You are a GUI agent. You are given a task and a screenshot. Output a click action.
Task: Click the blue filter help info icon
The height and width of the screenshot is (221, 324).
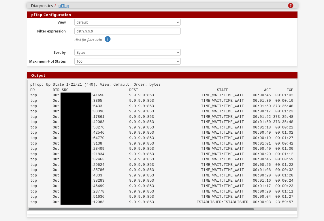point(108,39)
